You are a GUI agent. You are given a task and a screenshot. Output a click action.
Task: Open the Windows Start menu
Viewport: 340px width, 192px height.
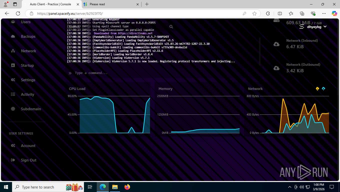(6, 187)
